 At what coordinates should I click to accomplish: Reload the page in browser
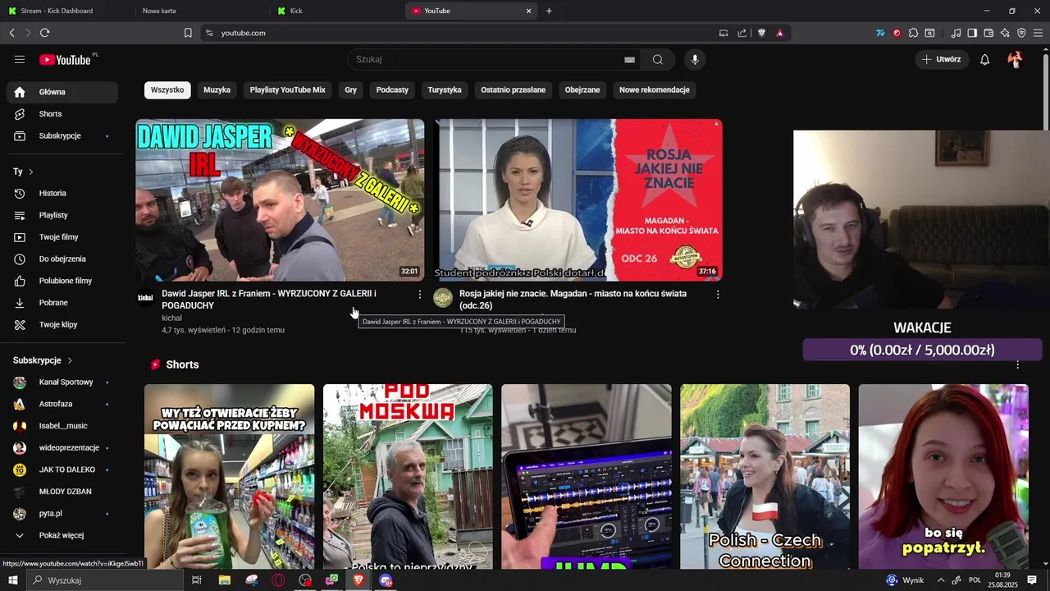point(44,33)
